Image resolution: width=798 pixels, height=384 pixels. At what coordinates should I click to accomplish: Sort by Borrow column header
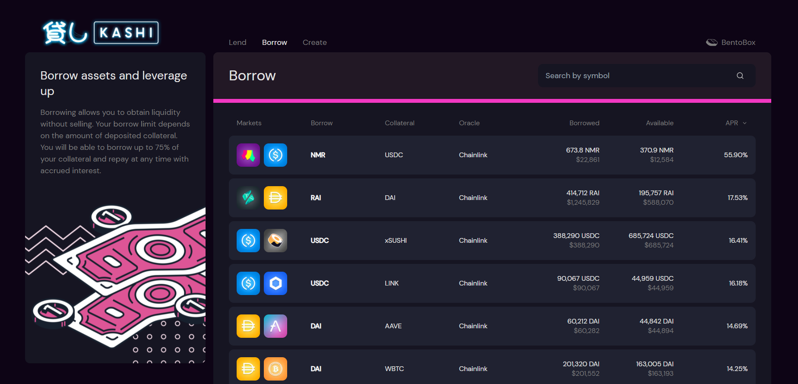click(322, 123)
